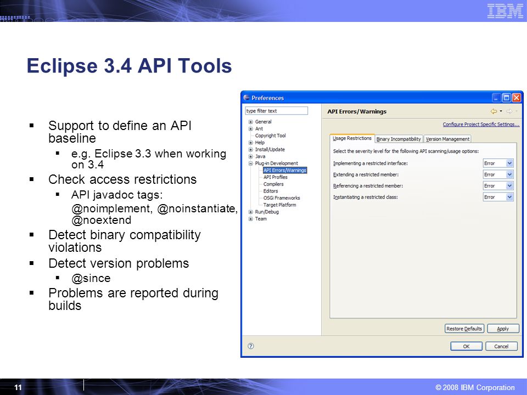This screenshot has width=527, height=395.
Task: Select OSGi Frameworks tree item
Action: click(x=281, y=198)
